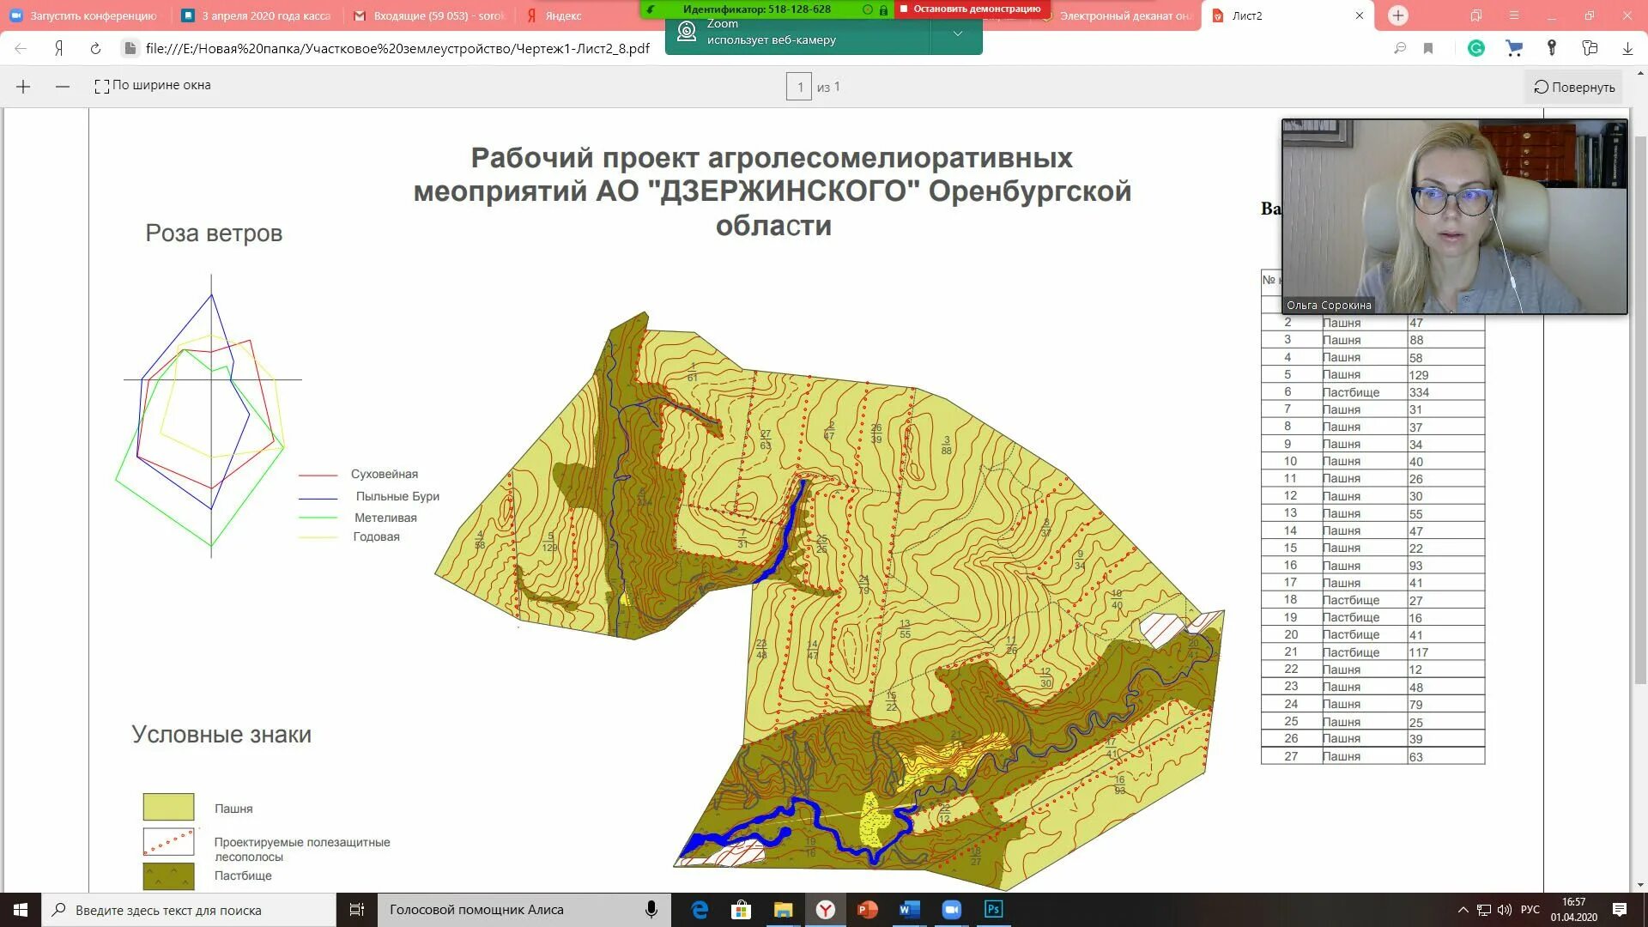Click the Windows Start button
Image resolution: width=1648 pixels, height=927 pixels.
click(21, 910)
